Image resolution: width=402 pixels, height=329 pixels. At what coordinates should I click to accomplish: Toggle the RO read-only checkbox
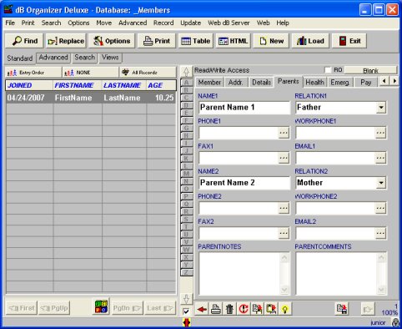[x=328, y=70]
